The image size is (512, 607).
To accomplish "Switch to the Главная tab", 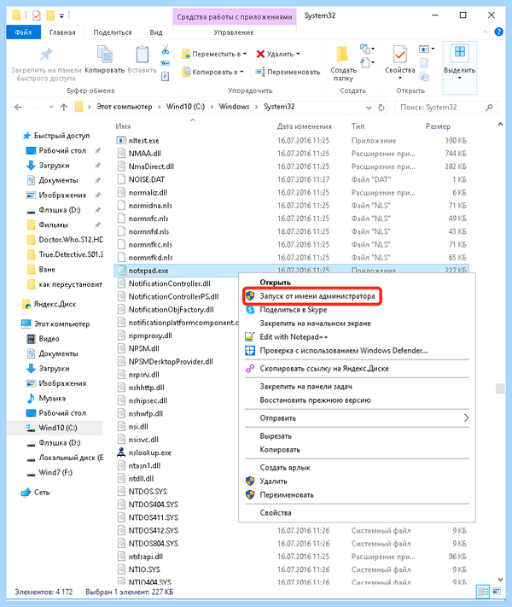I will tap(62, 32).
